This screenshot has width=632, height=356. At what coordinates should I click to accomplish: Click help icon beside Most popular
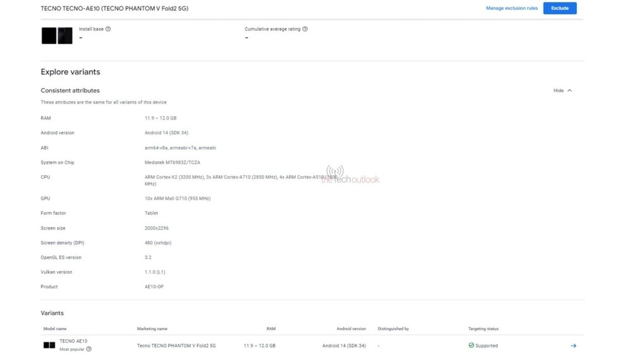[x=88, y=349]
